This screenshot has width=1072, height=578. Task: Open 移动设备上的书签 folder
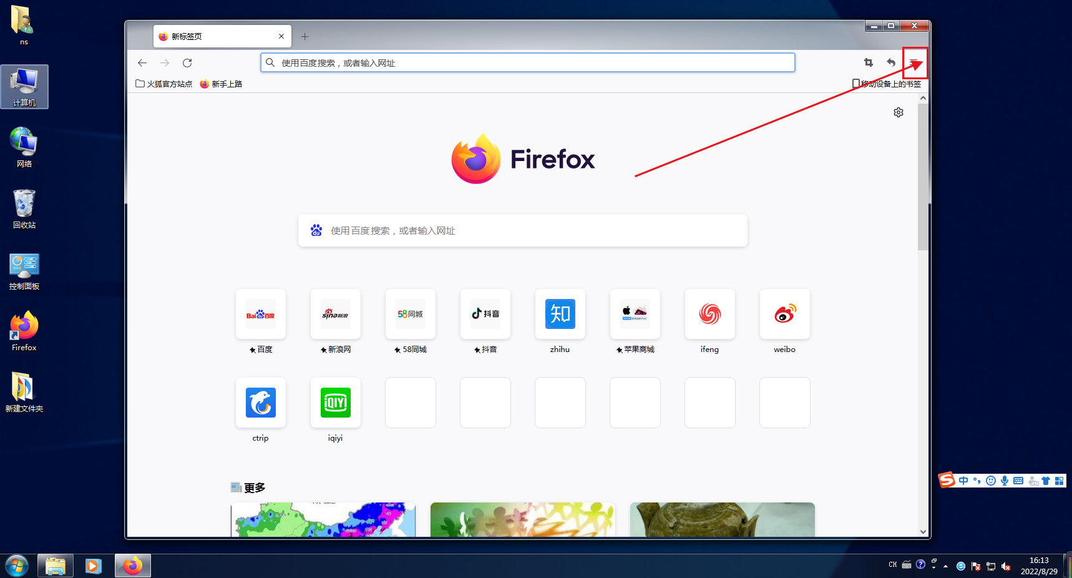pos(887,84)
